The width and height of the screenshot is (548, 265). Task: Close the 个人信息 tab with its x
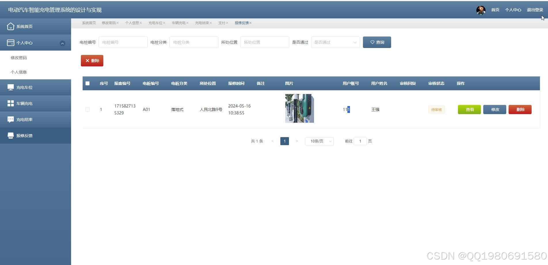141,23
